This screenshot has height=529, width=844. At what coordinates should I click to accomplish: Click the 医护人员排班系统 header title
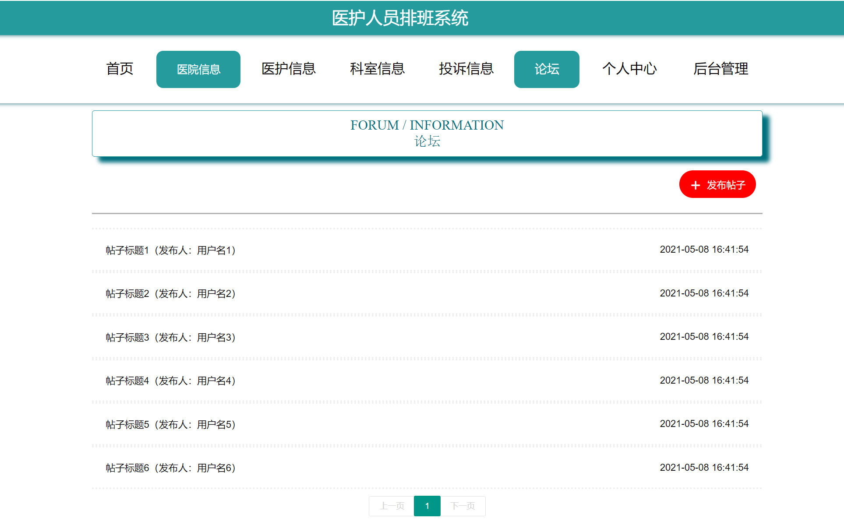(x=399, y=18)
